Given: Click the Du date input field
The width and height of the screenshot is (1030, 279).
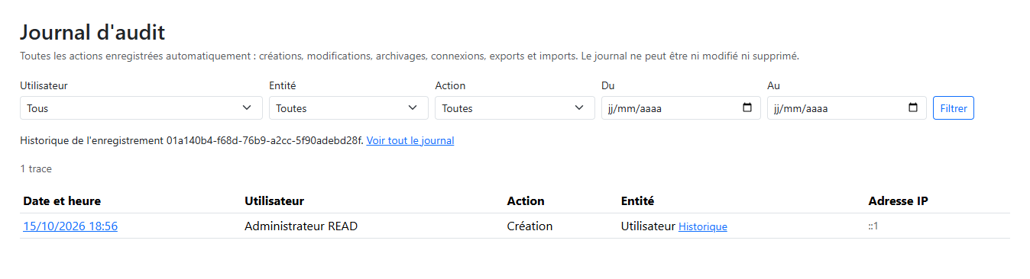Looking at the screenshot, I should click(x=681, y=108).
